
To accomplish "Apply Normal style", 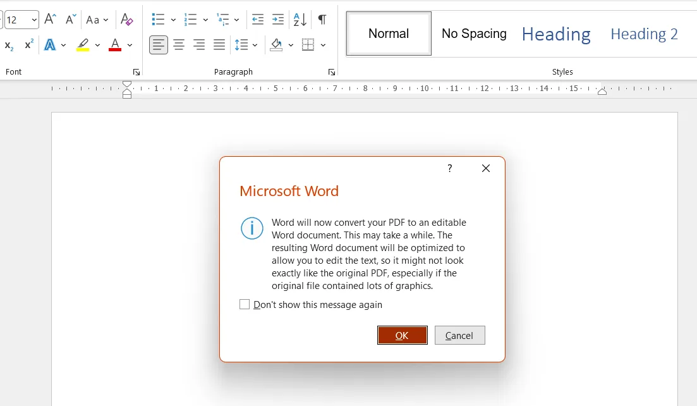I will (x=389, y=34).
